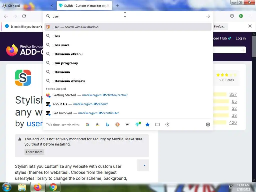This screenshot has height=192, width=256.
Task: Open search settings gear icon
Action: pyautogui.click(x=208, y=124)
